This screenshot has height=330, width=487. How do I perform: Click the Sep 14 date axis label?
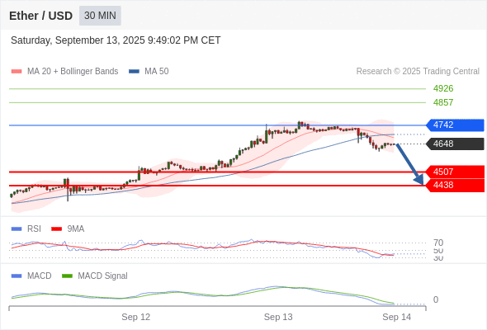tap(397, 317)
